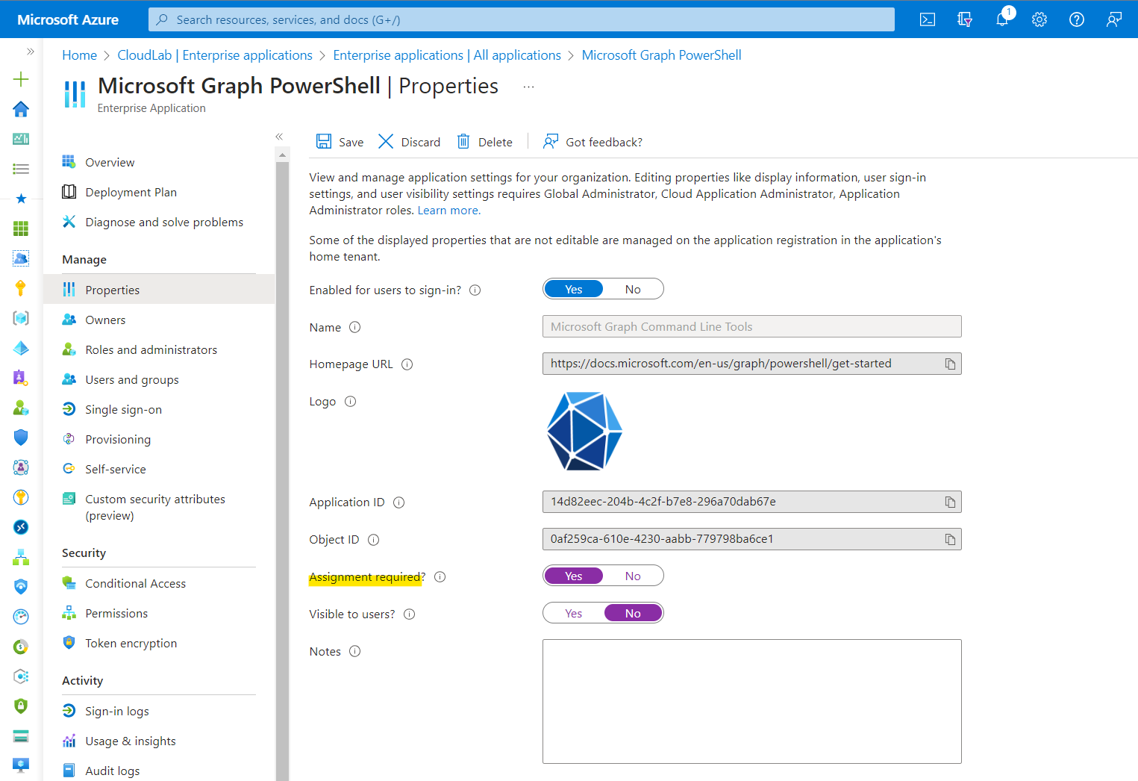Viewport: 1138px width, 781px height.
Task: Show info for Enabled for users to sign-in
Action: [475, 290]
